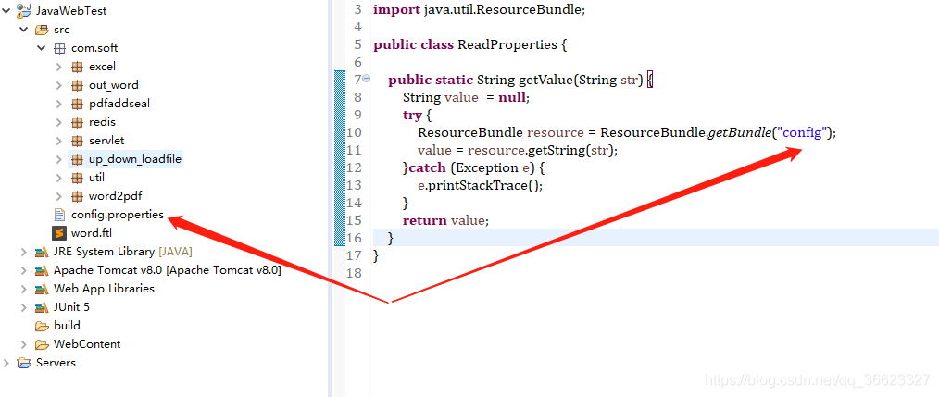Screen dimensions: 939x397
Task: Click the JRE System Library icon
Action: click(x=42, y=252)
